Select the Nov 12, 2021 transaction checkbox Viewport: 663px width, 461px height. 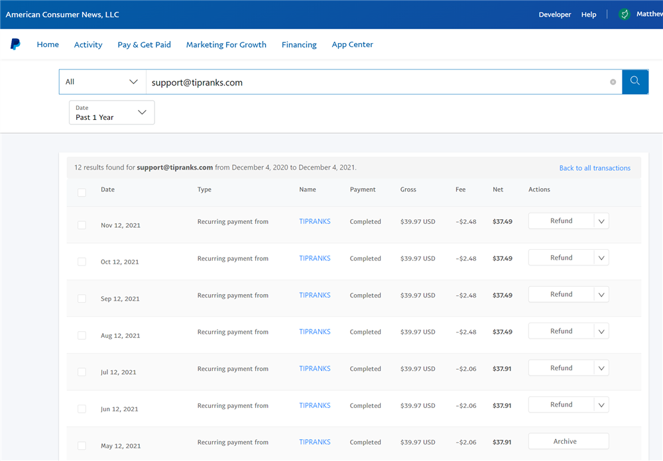coord(82,225)
